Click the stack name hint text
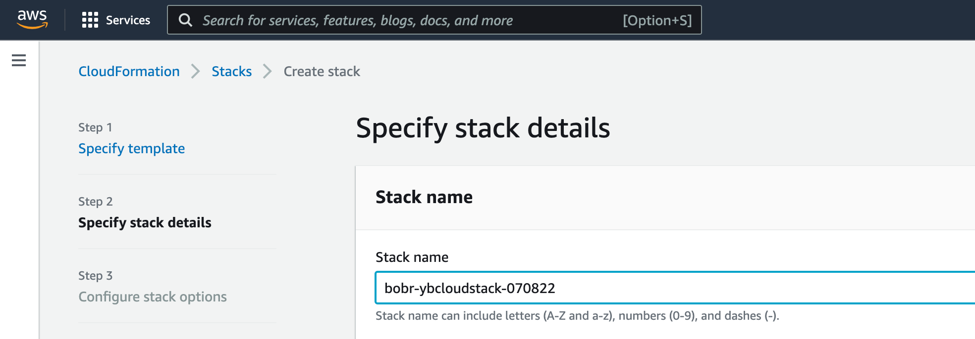 click(577, 316)
